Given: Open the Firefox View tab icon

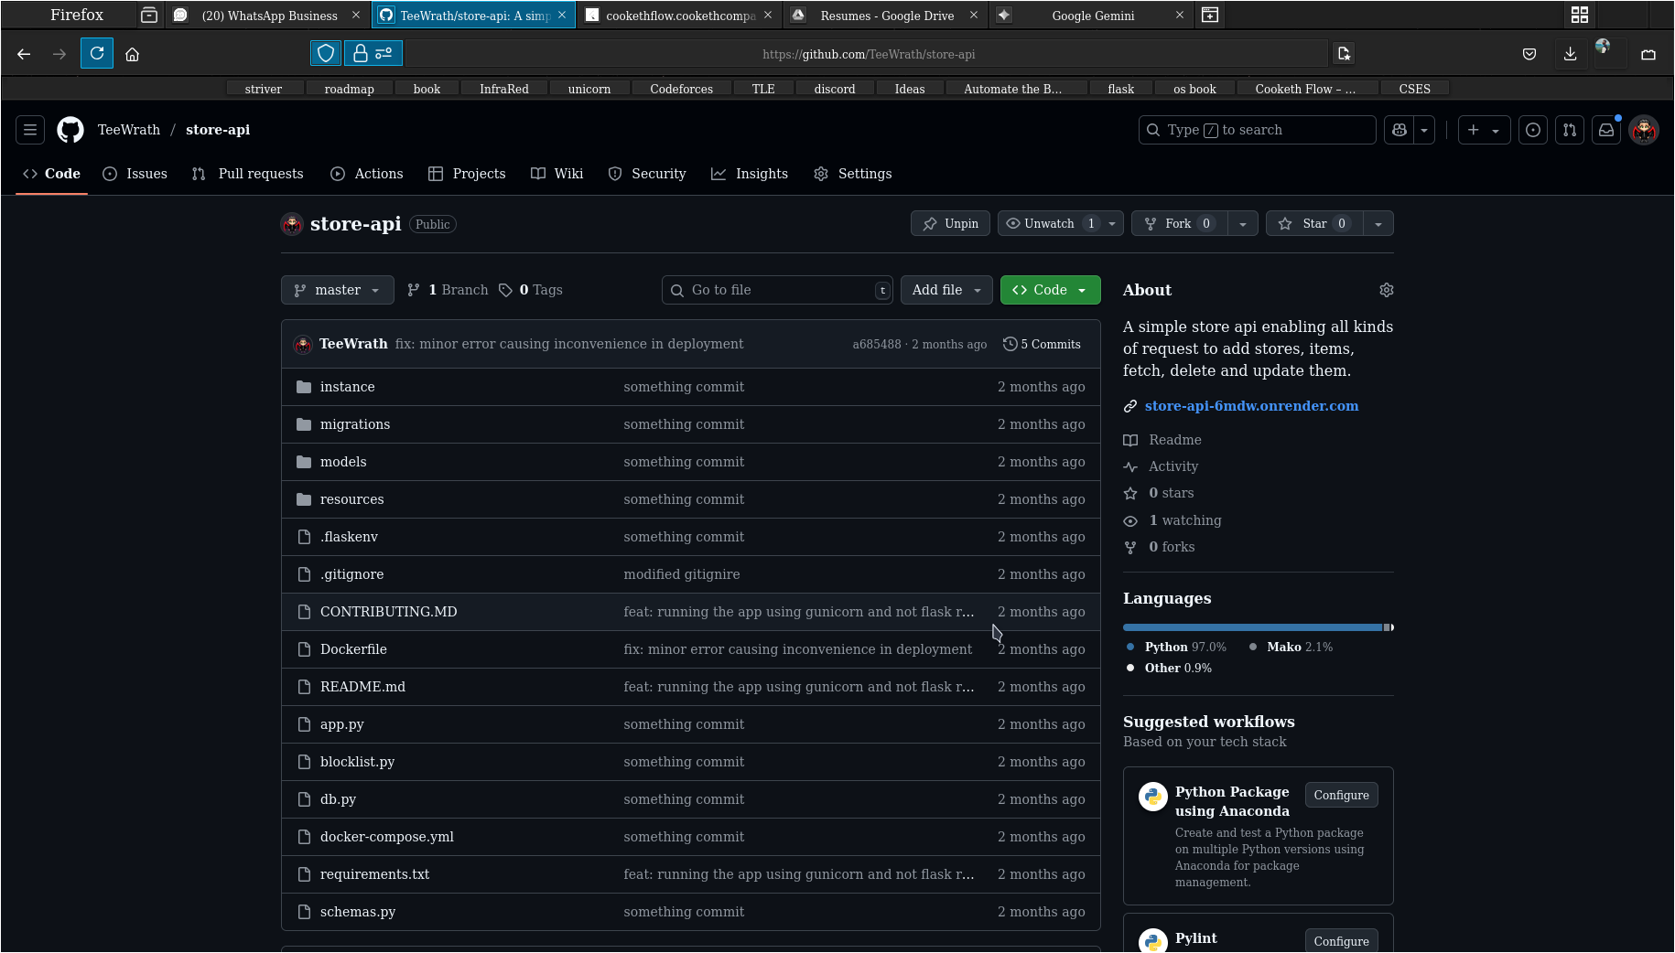Looking at the screenshot, I should (x=149, y=16).
